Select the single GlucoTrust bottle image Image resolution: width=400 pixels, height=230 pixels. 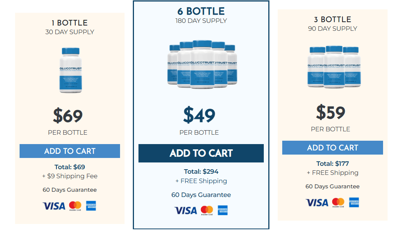click(x=70, y=68)
